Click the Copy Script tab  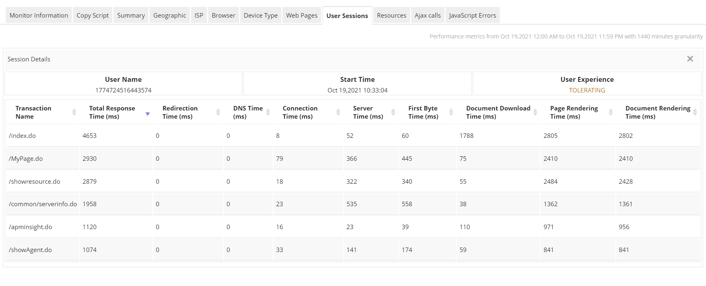[93, 16]
